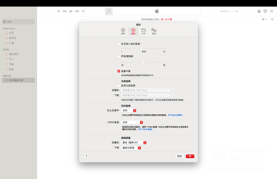The height and width of the screenshot is (179, 277).
Task: Click the shuffle icon in playback toolbar
Action: pos(59,11)
